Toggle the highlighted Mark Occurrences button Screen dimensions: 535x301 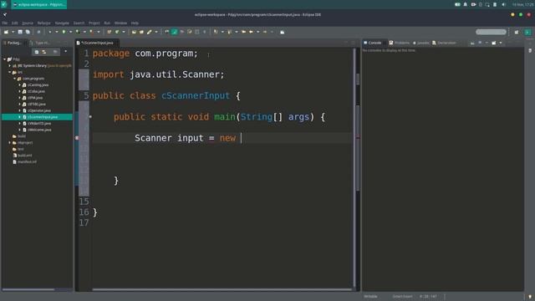point(175,32)
